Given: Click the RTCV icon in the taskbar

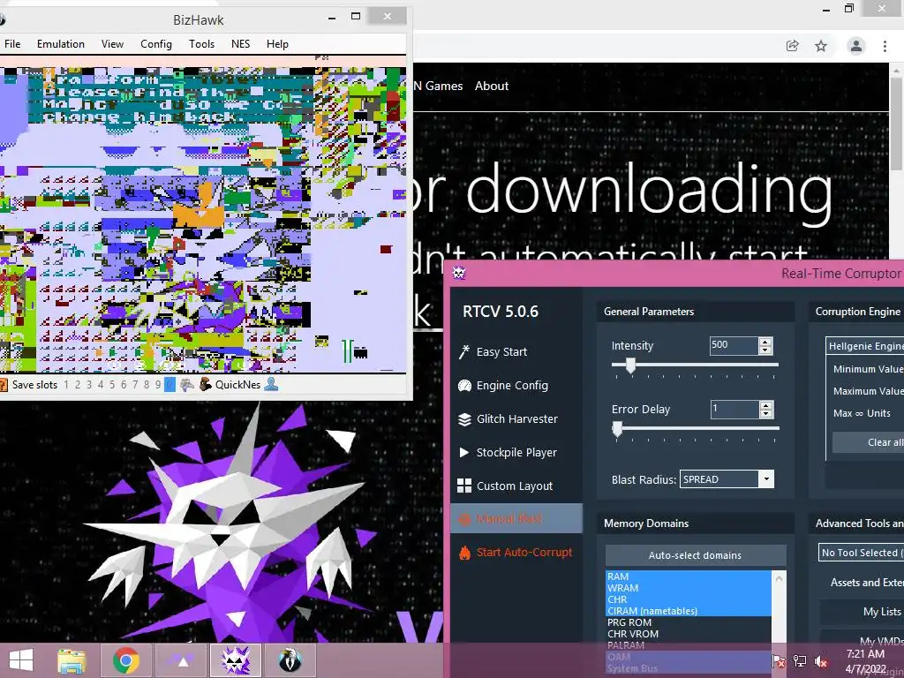Looking at the screenshot, I should tap(236, 660).
